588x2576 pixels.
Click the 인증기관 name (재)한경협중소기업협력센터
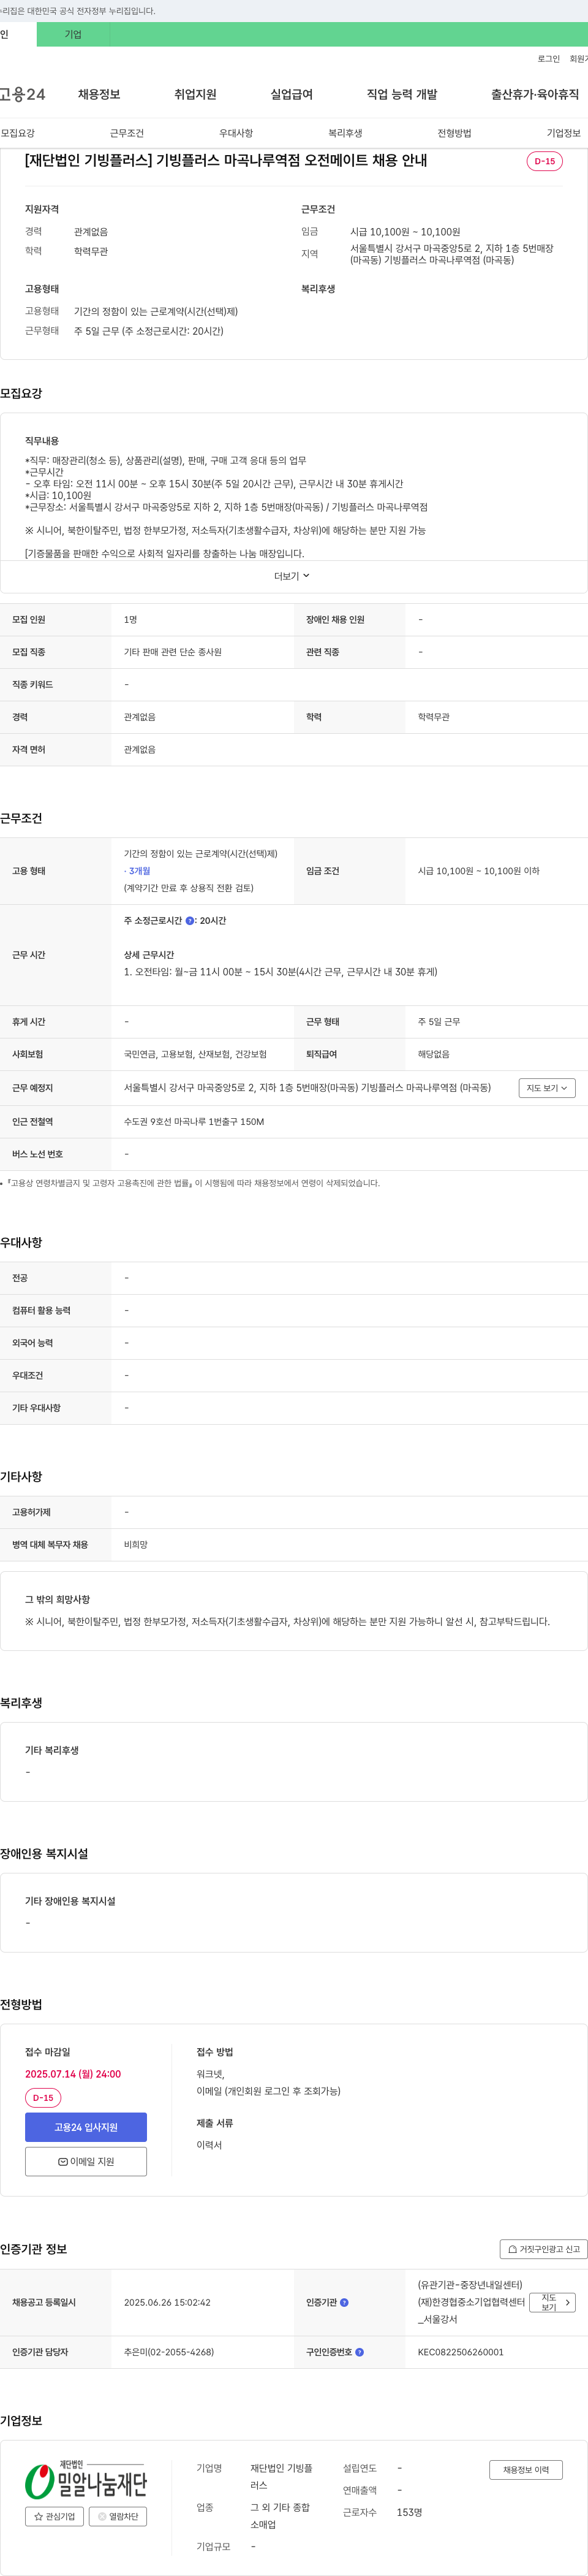(471, 2302)
